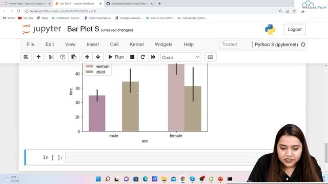
Task: Open the Maps bookmark
Action: [x=42, y=18]
